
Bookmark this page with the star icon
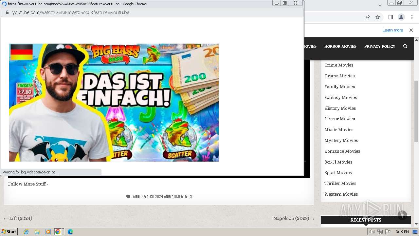pos(378,17)
